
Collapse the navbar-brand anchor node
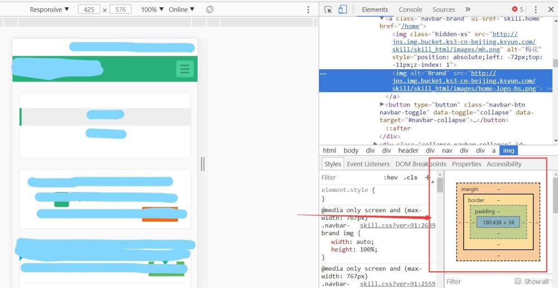point(382,18)
